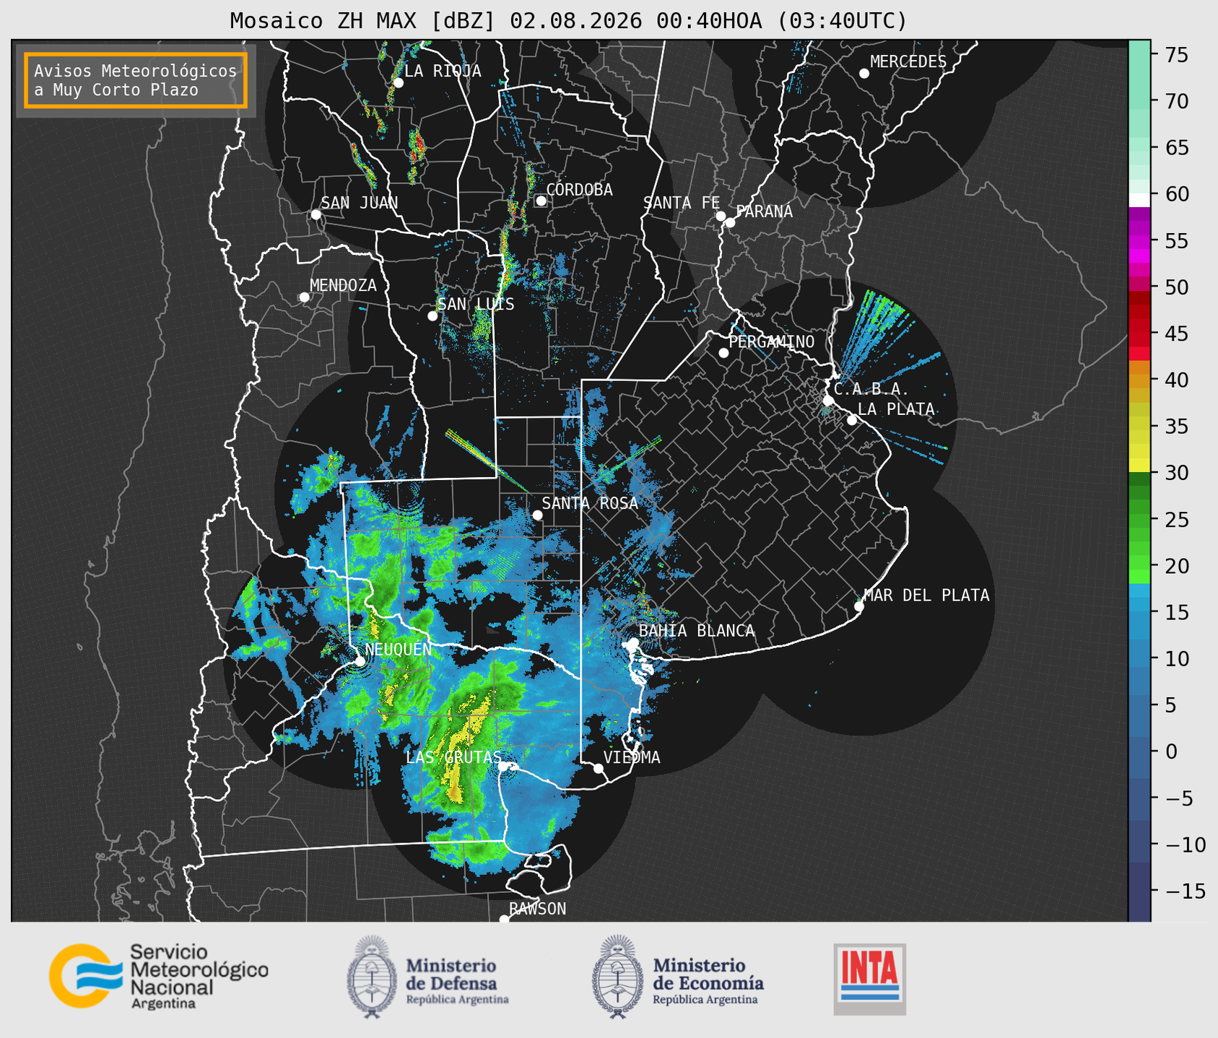Viewport: 1218px width, 1038px height.
Task: Click the C.A.B.A. marker dot
Action: [828, 400]
